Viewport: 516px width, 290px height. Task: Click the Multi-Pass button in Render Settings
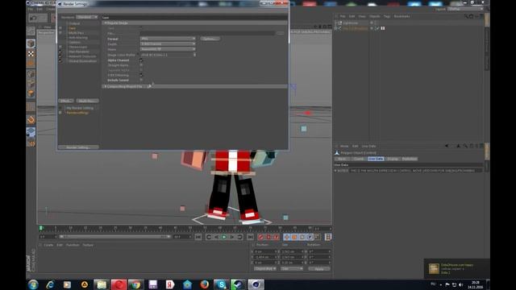(87, 101)
